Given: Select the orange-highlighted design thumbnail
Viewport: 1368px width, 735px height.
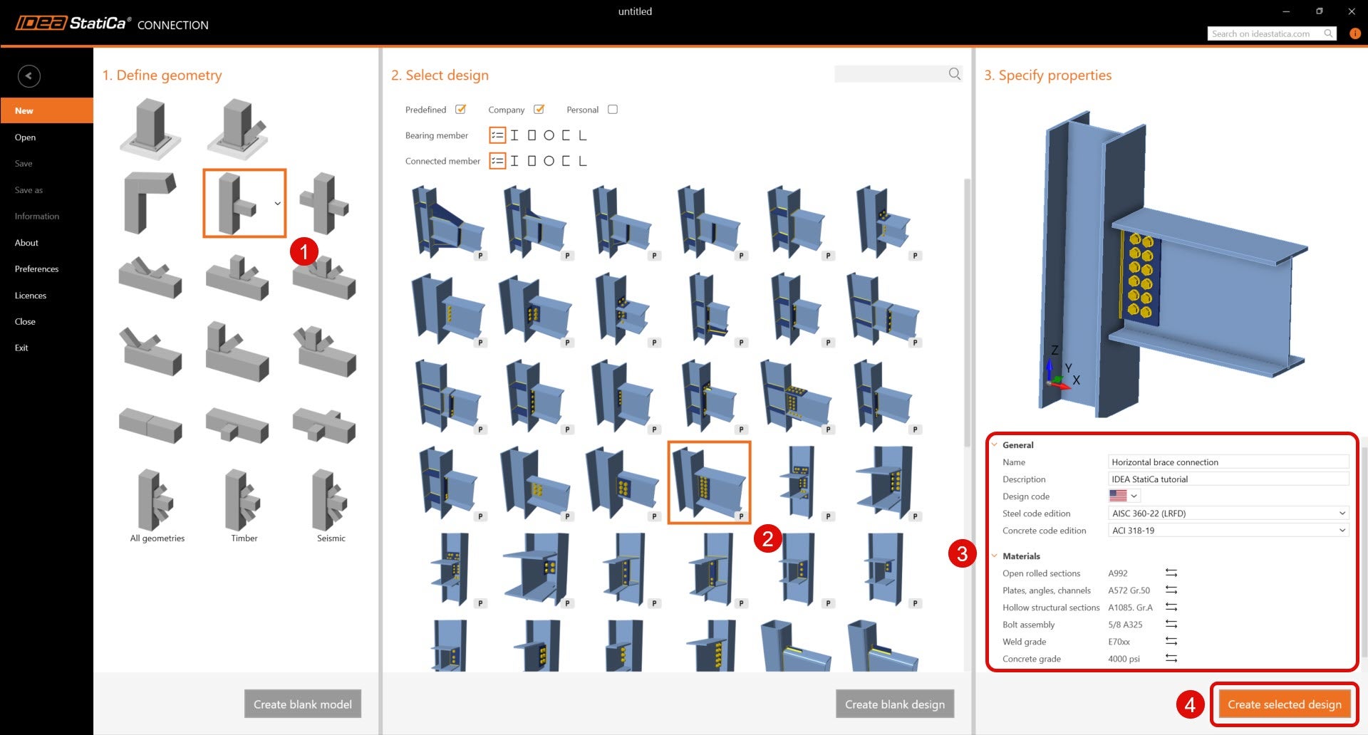Looking at the screenshot, I should coord(709,482).
